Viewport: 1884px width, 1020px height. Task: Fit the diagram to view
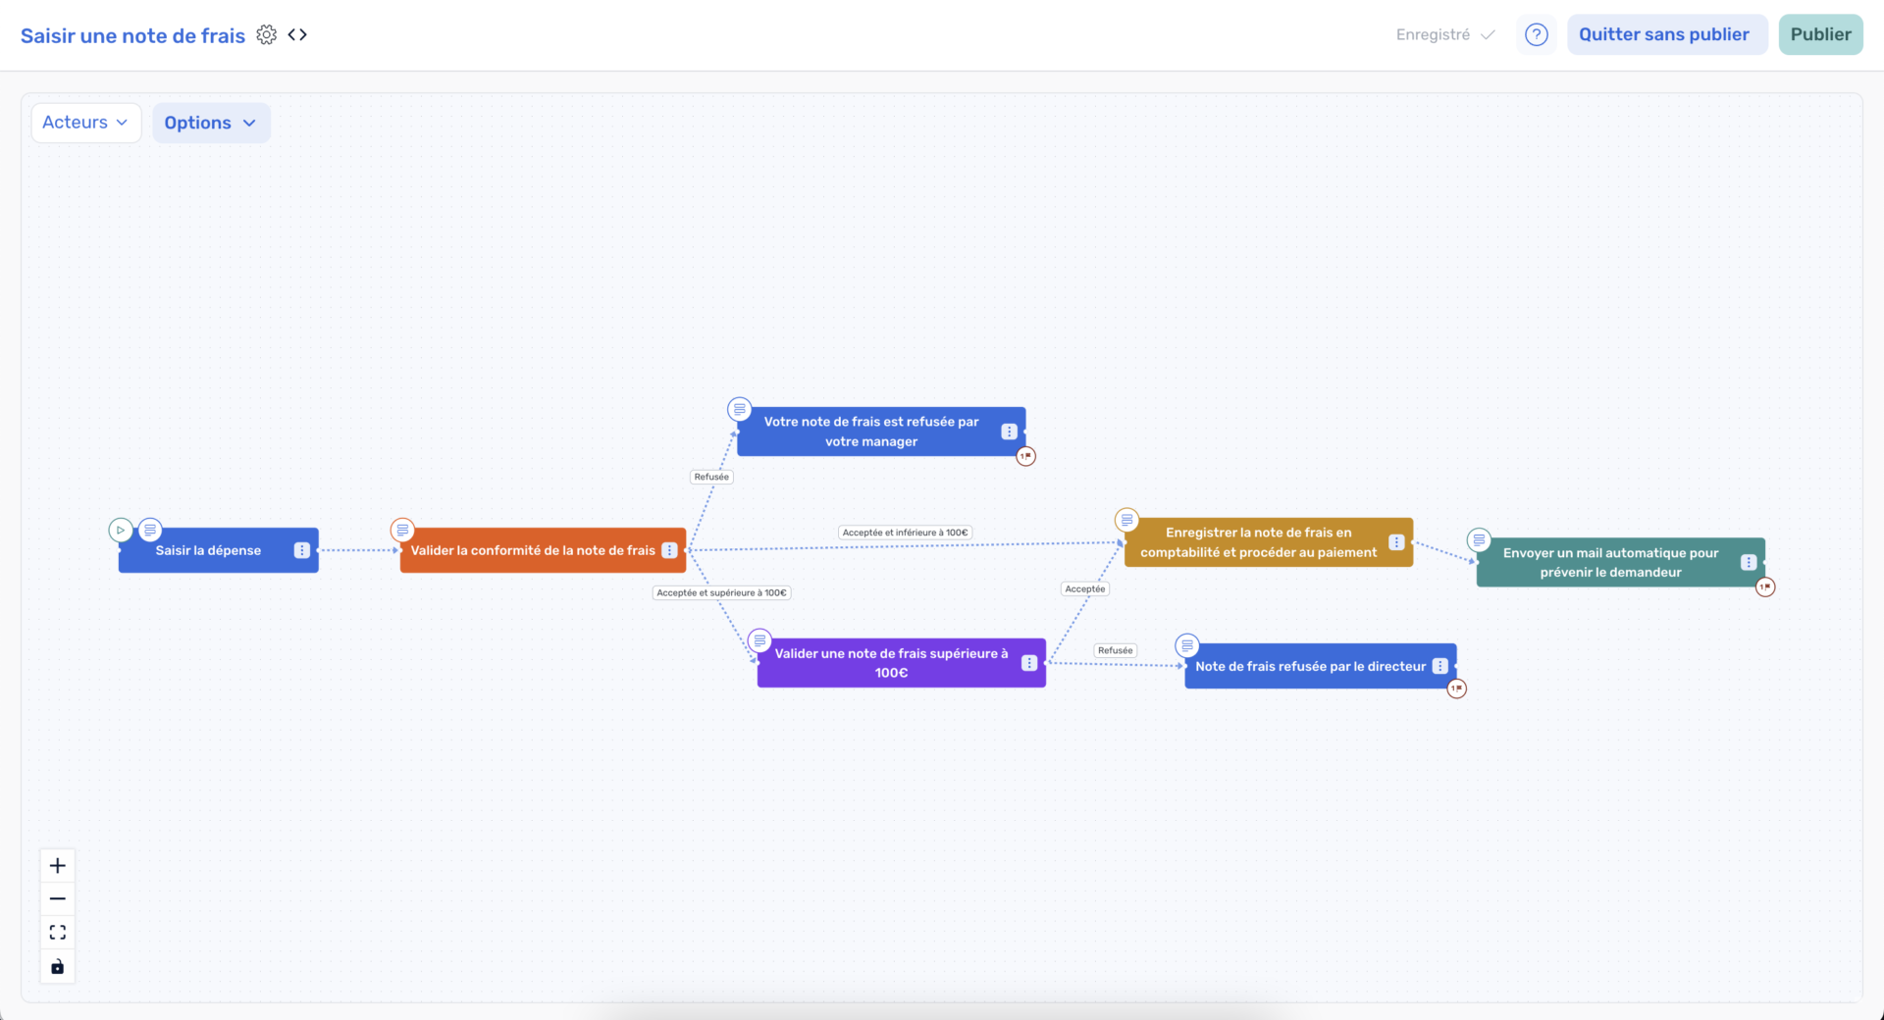[58, 933]
